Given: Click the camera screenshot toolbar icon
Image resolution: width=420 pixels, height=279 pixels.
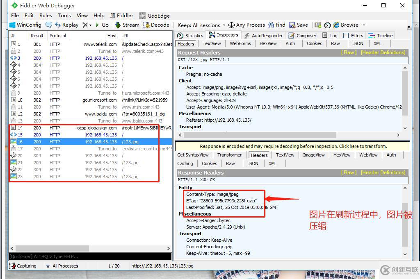Looking at the screenshot, I should pyautogui.click(x=318, y=25).
